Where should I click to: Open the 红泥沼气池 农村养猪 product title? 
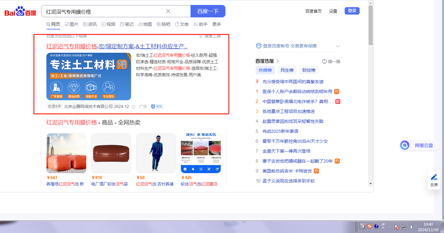coord(155,184)
